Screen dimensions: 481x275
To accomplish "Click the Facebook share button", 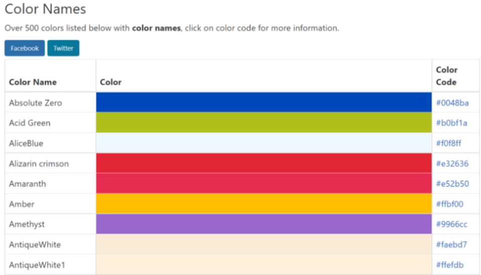I will pos(25,48).
